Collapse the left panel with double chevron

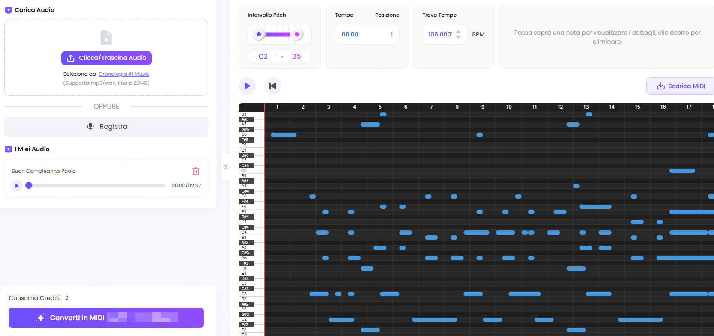[225, 167]
